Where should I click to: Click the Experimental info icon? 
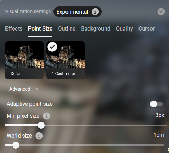tap(95, 12)
